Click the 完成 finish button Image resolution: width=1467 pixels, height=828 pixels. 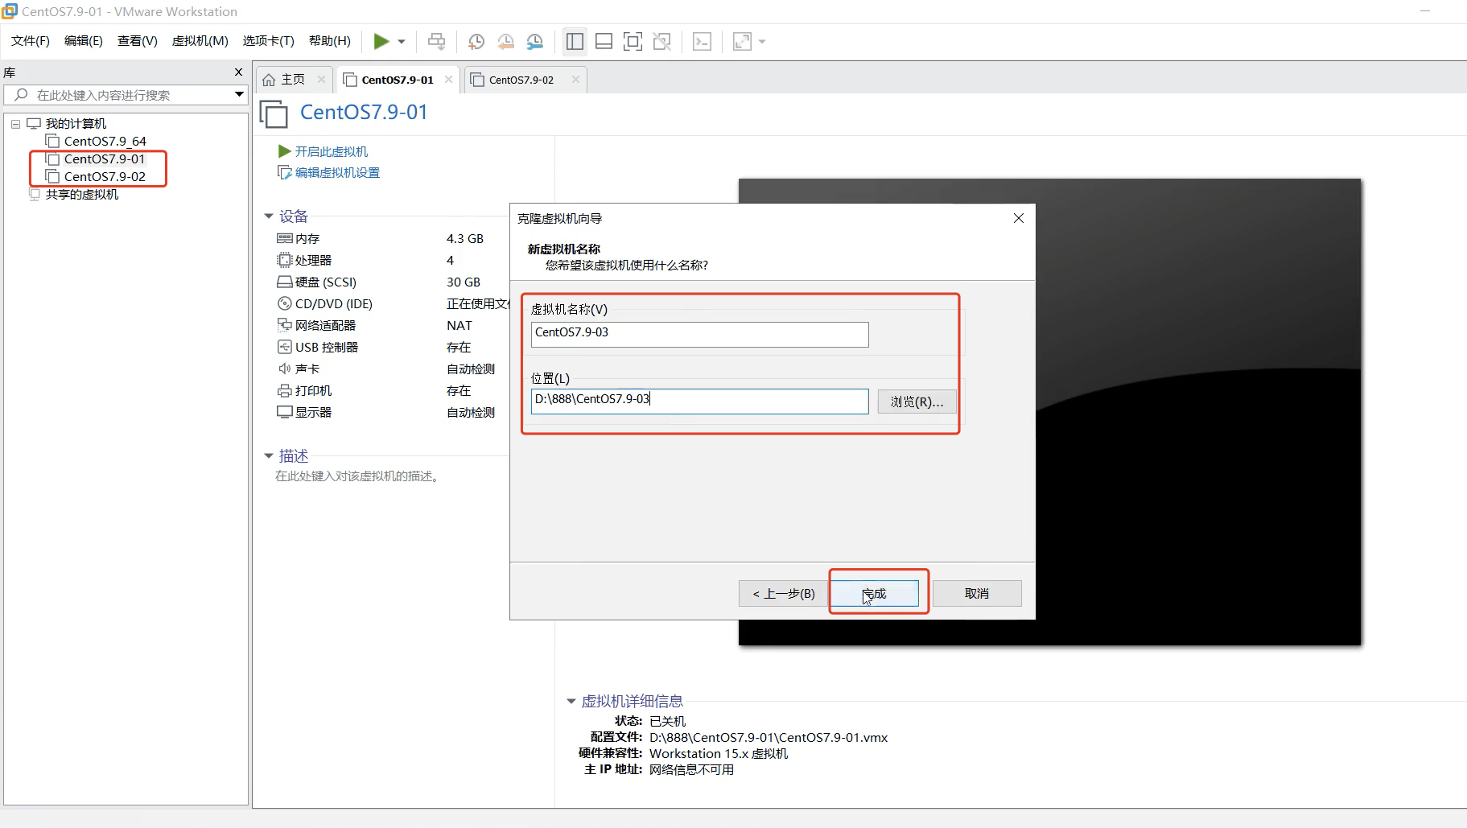874,594
